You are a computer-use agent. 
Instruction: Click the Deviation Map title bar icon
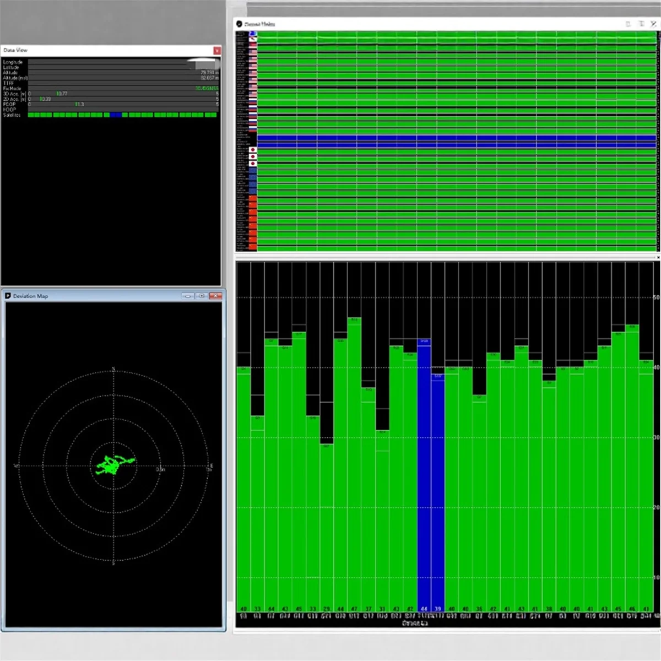pyautogui.click(x=8, y=296)
